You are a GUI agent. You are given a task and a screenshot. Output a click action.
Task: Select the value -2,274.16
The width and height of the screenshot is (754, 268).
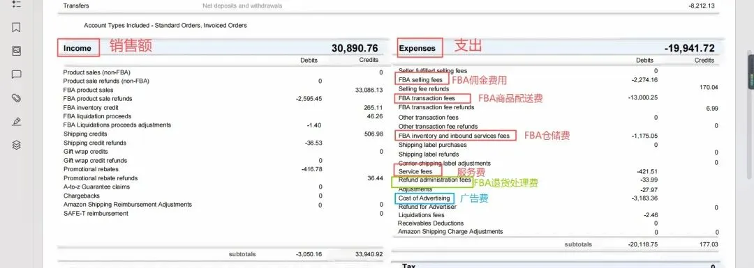(x=644, y=79)
